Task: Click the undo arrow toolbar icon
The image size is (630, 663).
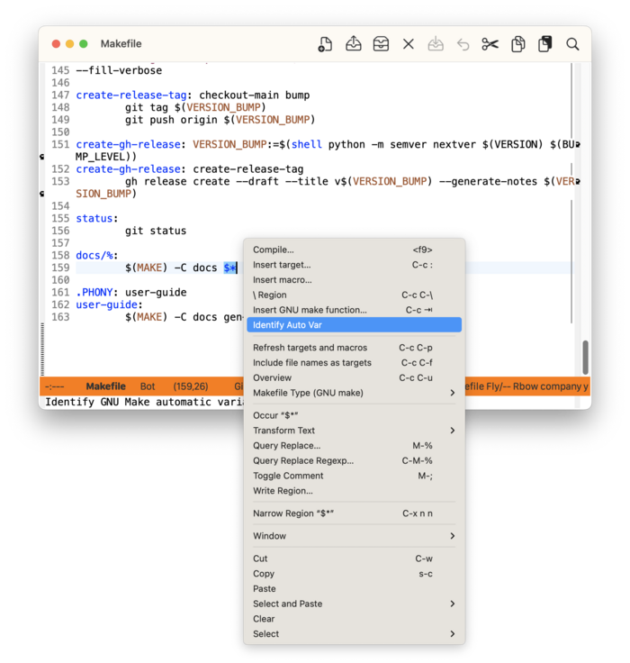Action: 463,44
